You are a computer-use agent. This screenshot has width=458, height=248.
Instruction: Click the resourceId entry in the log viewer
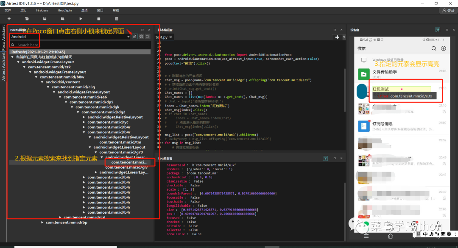pyautogui.click(x=201, y=165)
